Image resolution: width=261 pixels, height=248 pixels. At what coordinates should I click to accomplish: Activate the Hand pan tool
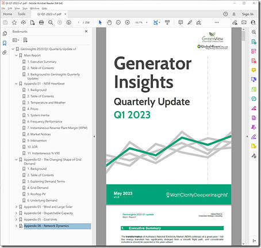pyautogui.click(x=109, y=22)
